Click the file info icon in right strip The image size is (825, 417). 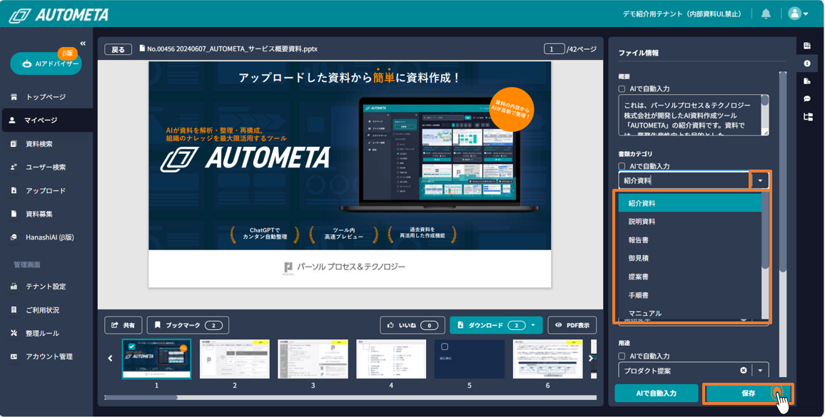click(807, 63)
